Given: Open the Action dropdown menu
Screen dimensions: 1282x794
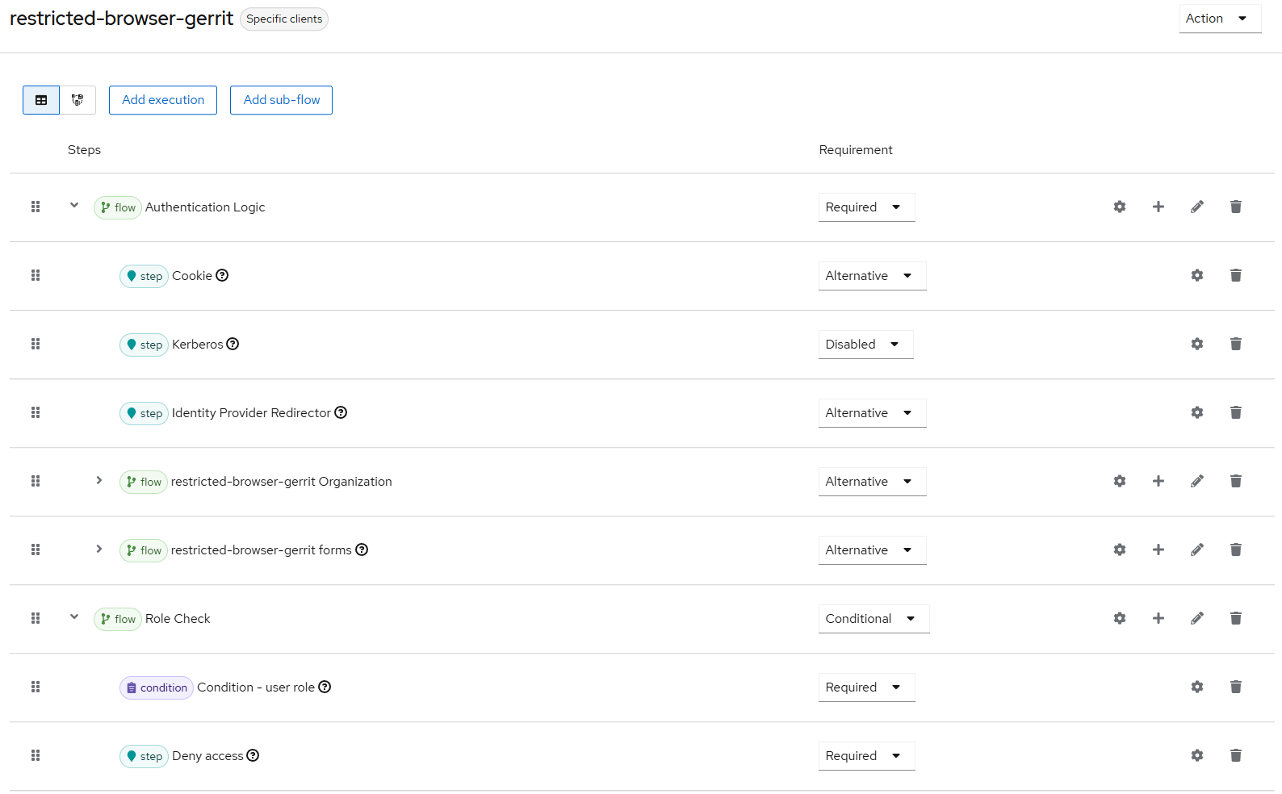Looking at the screenshot, I should point(1219,19).
